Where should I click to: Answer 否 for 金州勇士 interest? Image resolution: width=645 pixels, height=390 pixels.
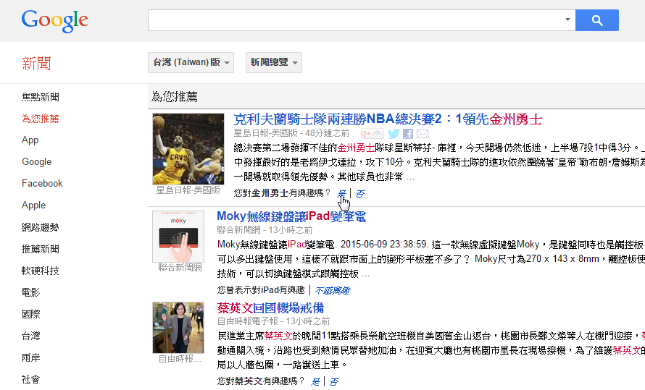pos(360,193)
